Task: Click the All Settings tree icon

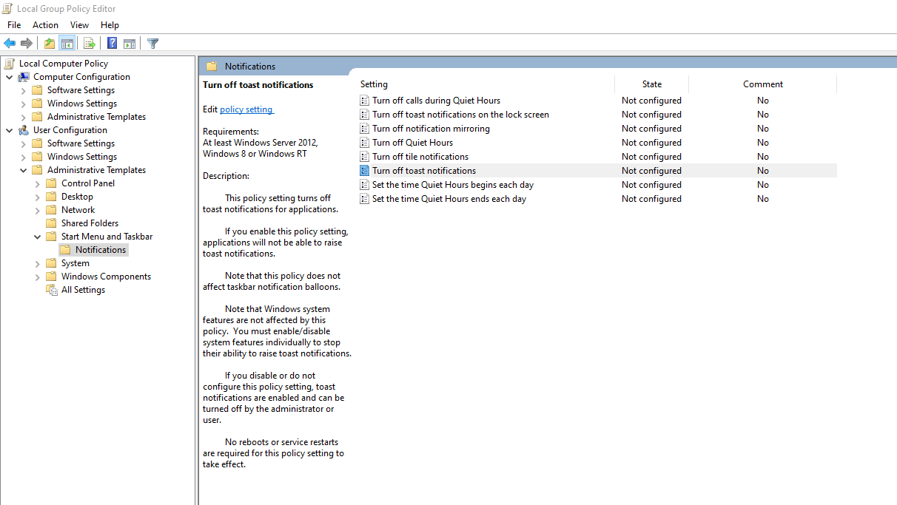Action: (x=52, y=290)
